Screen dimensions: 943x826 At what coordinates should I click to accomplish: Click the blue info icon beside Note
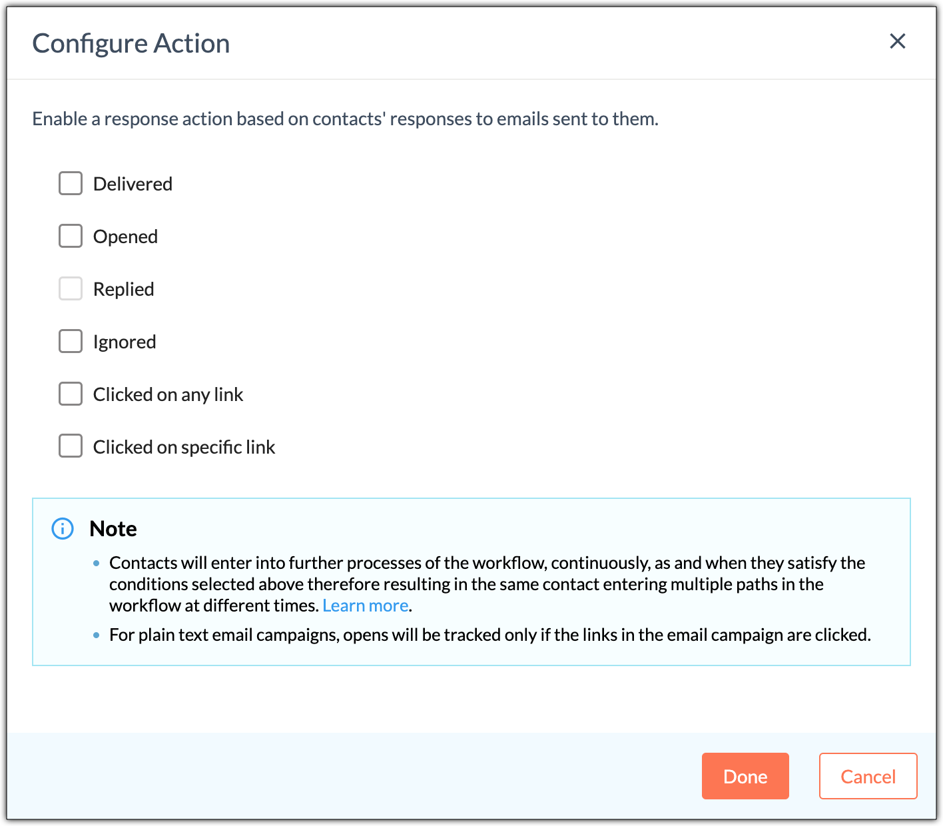pyautogui.click(x=63, y=528)
